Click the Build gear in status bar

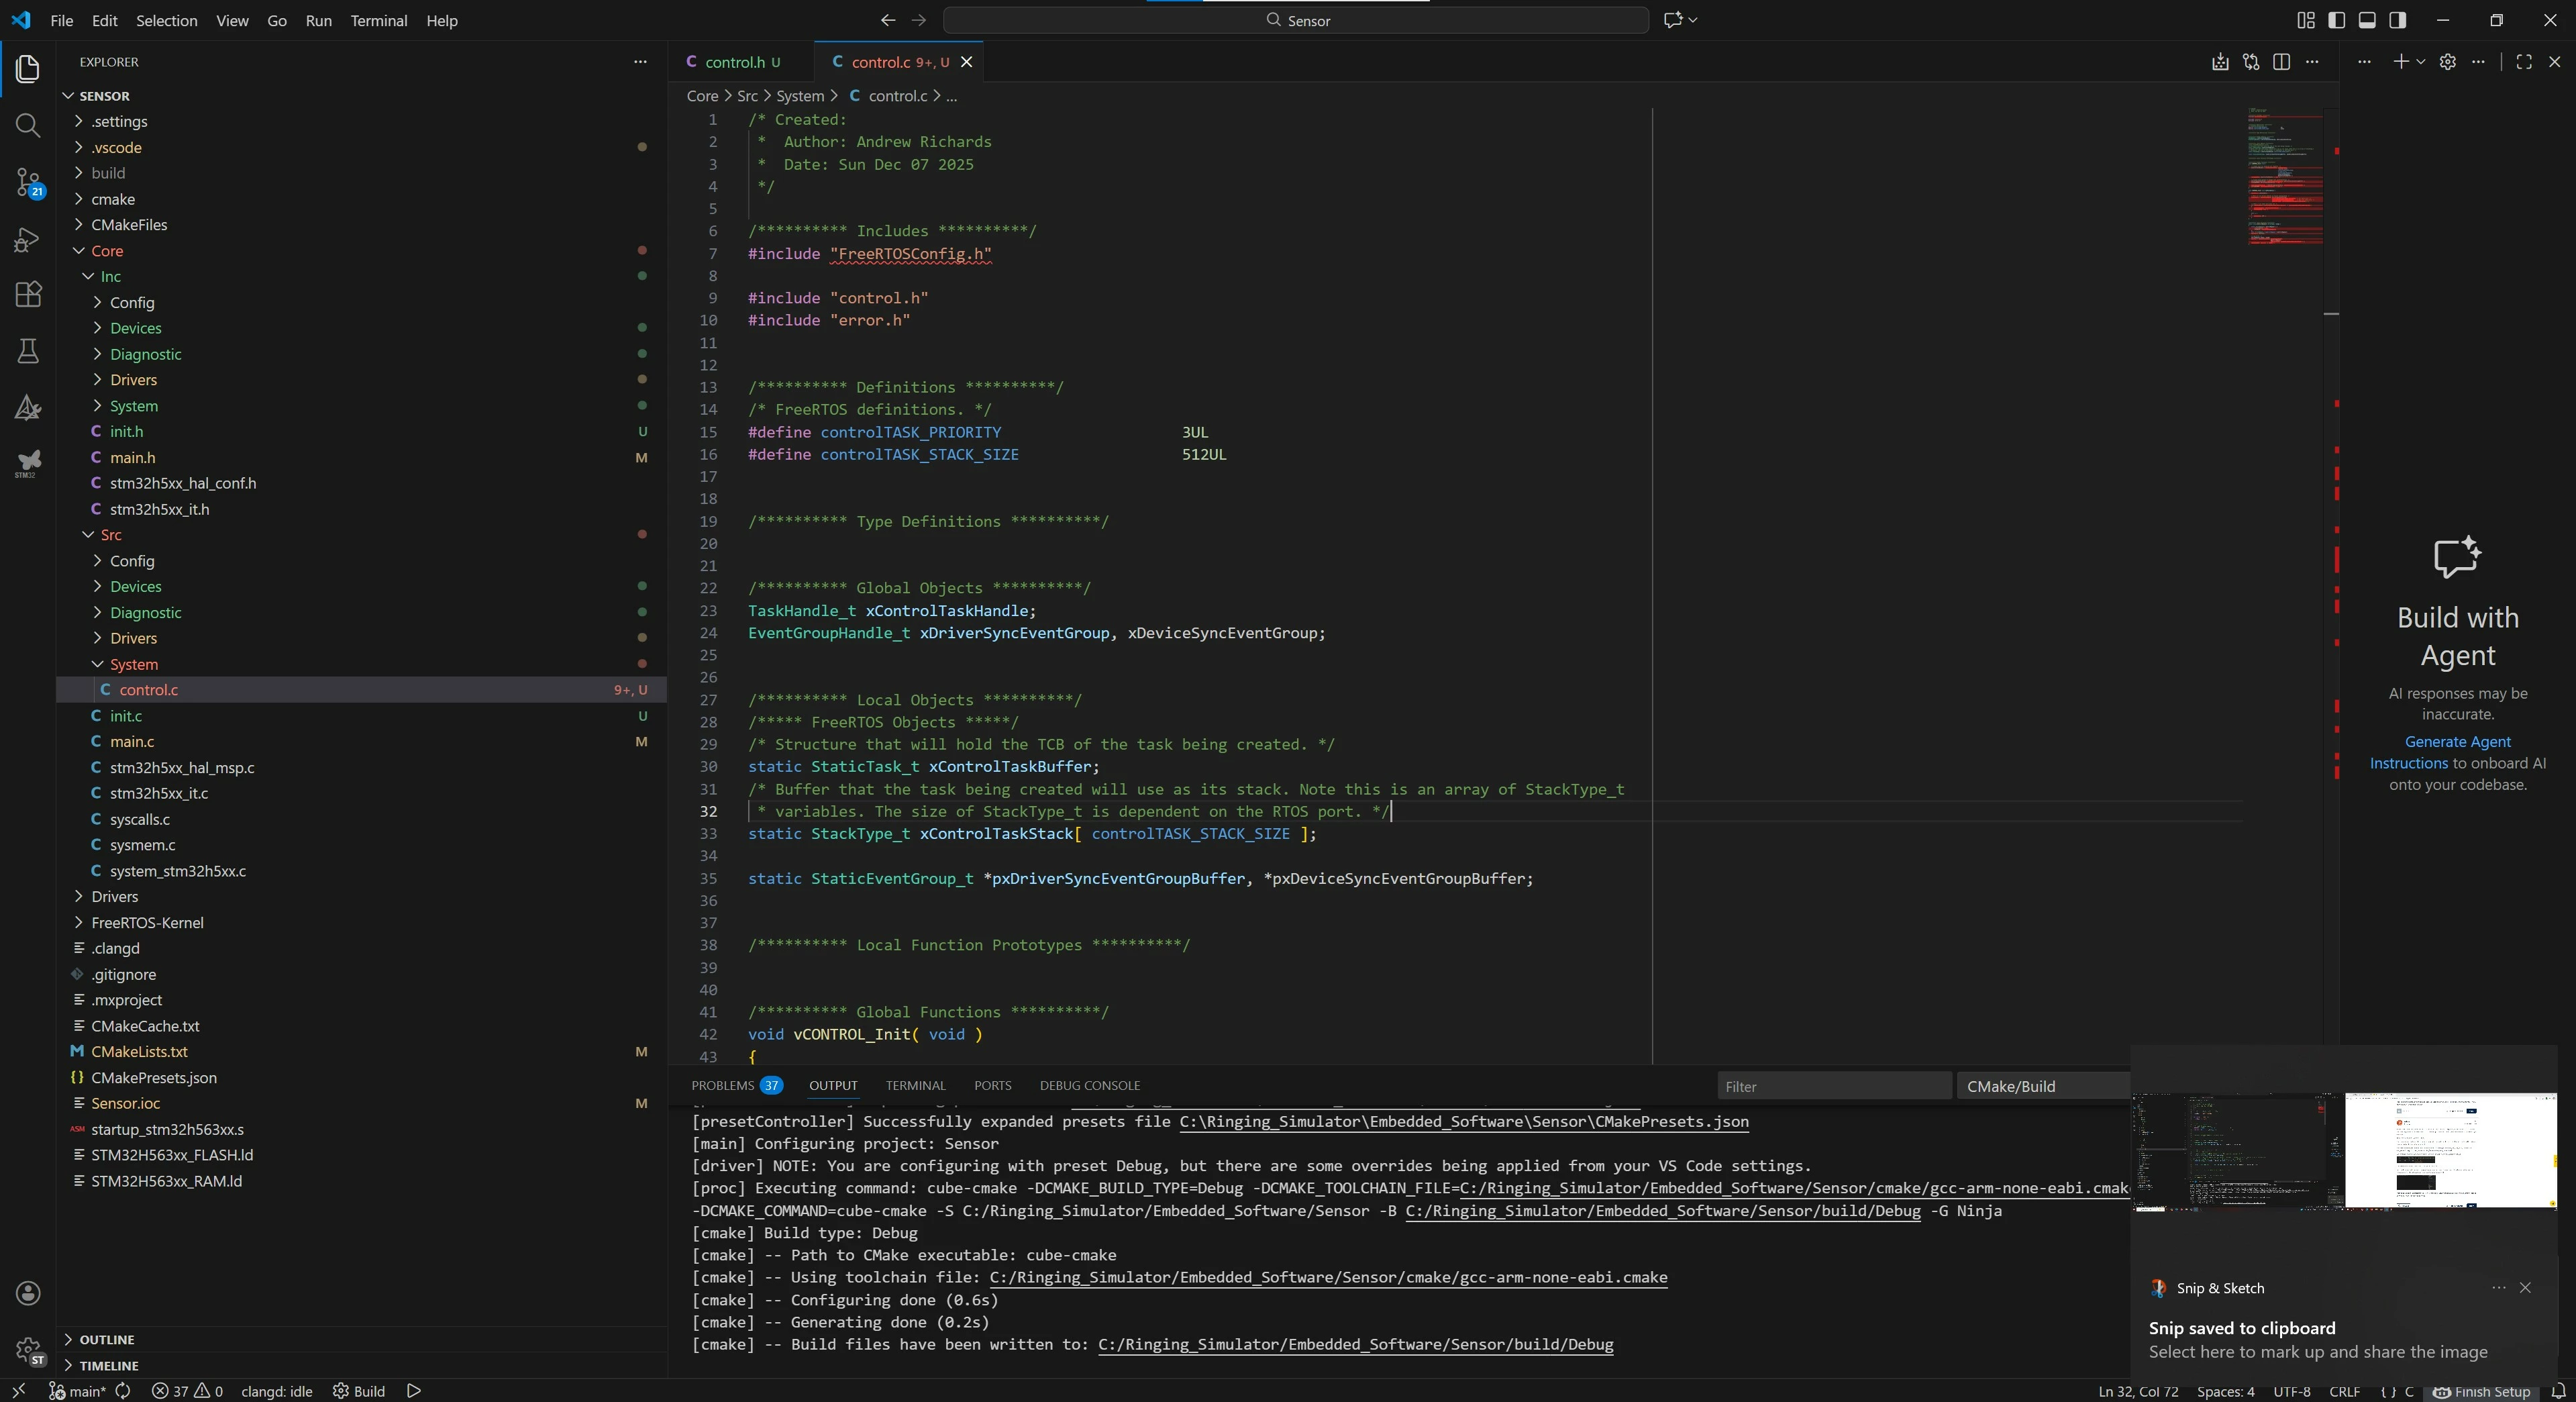pyautogui.click(x=359, y=1391)
